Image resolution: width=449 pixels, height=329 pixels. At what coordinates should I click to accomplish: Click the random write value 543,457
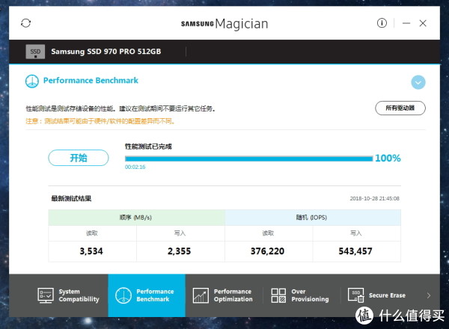coord(355,251)
